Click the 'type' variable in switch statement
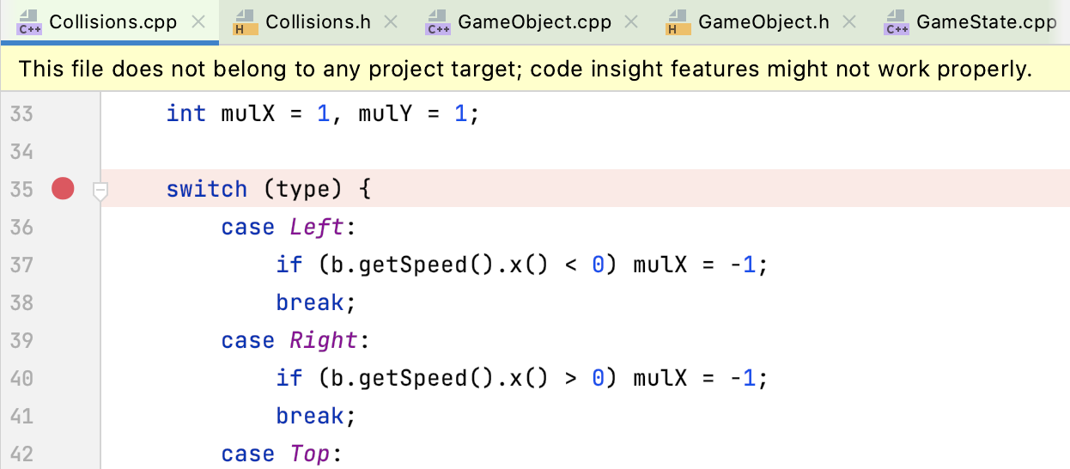Viewport: 1070px width, 469px height. (x=304, y=189)
